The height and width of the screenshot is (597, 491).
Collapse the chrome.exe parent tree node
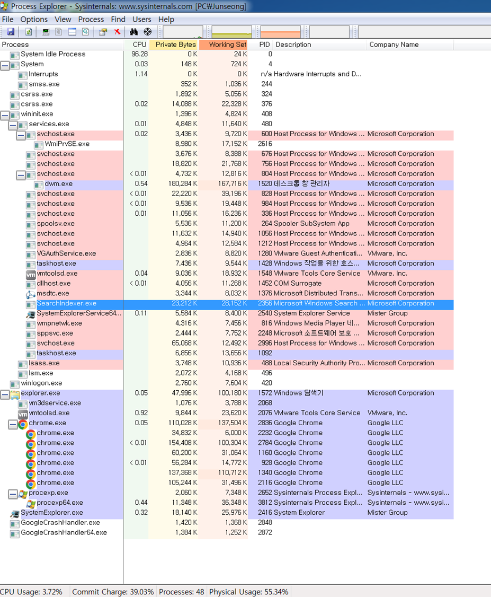(13, 424)
